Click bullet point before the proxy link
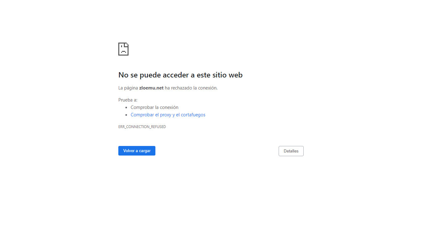The image size is (422, 237). pyautogui.click(x=126, y=115)
